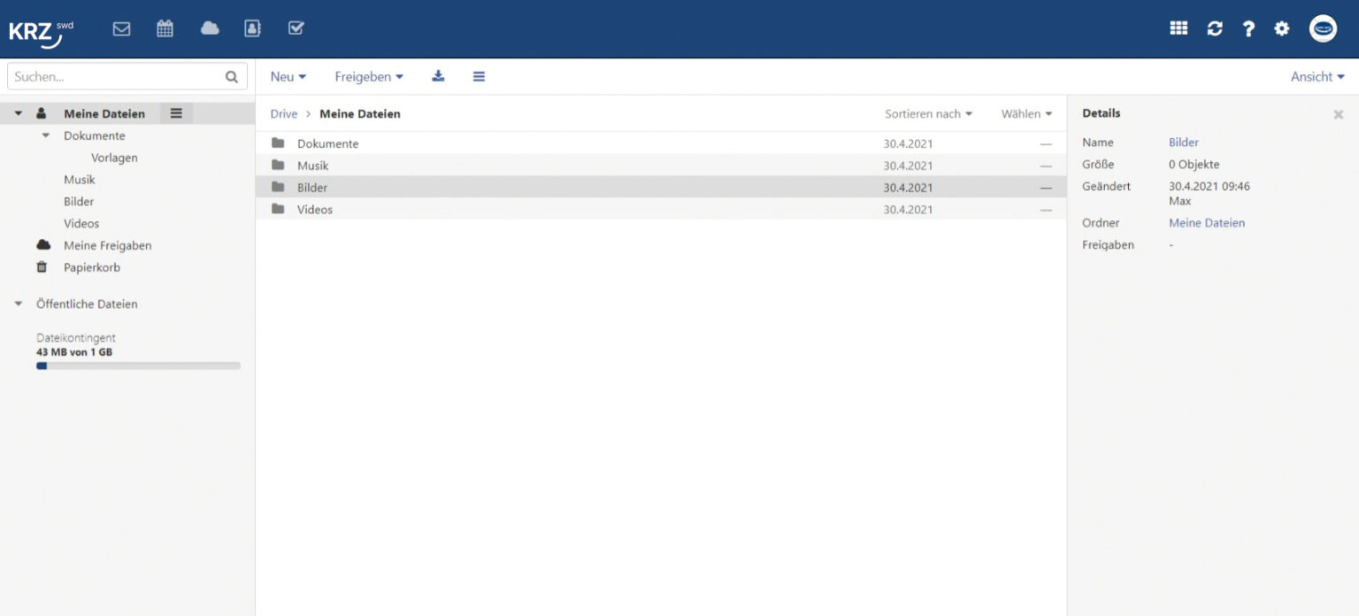This screenshot has width=1359, height=616.
Task: Click the Meine Dateien link in Details
Action: (1206, 223)
